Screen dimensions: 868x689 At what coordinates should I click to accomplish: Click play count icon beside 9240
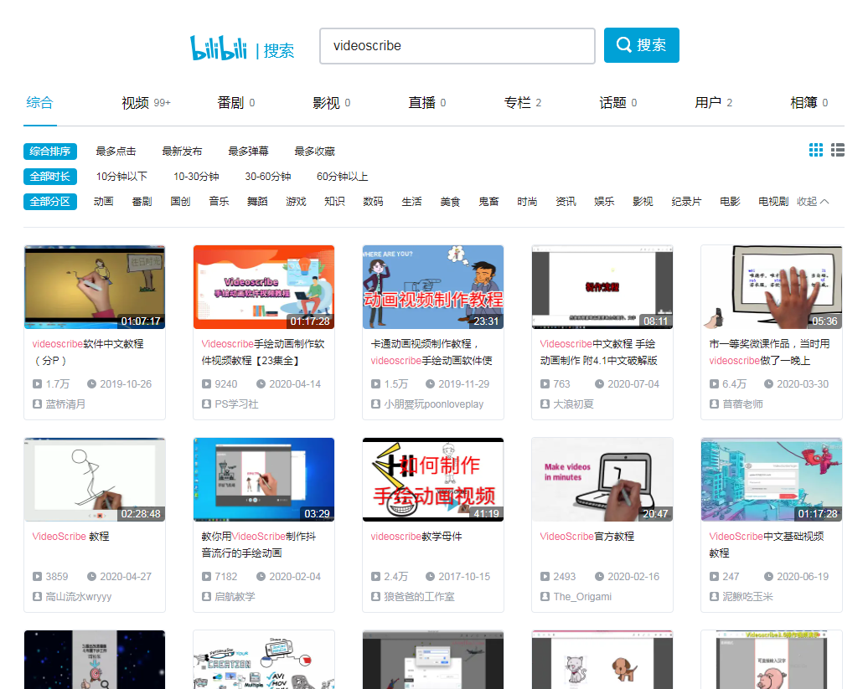pyautogui.click(x=206, y=383)
